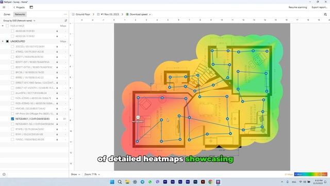Image resolution: width=330 pixels, height=186 pixels.
Task: Select the RT9F8 network row
Action: (x=35, y=129)
